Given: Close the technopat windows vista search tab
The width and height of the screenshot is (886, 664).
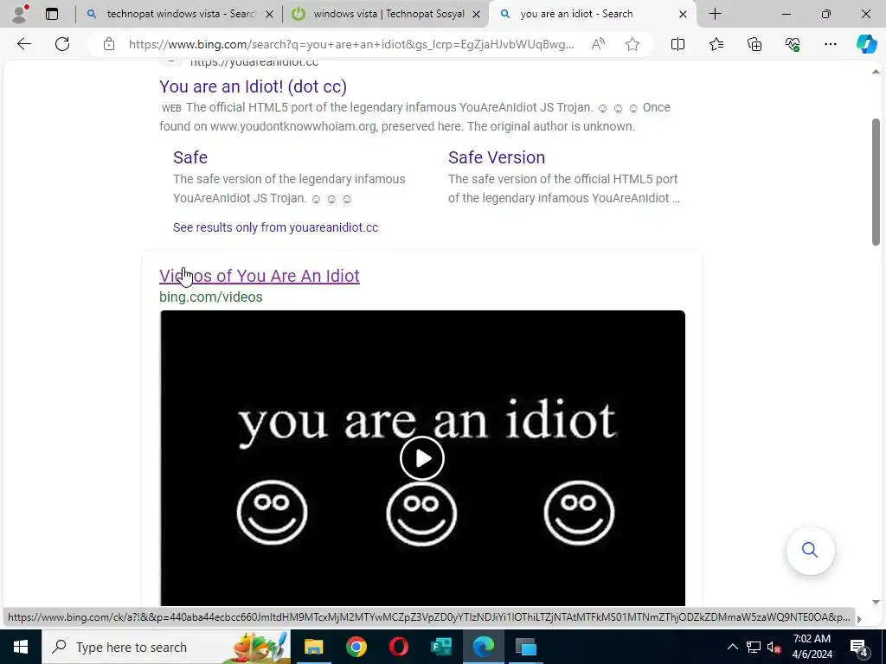Looking at the screenshot, I should (270, 14).
